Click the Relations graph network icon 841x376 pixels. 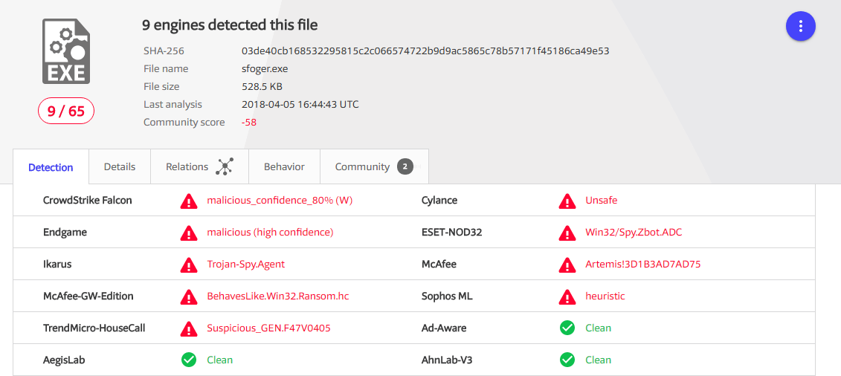[x=225, y=167]
